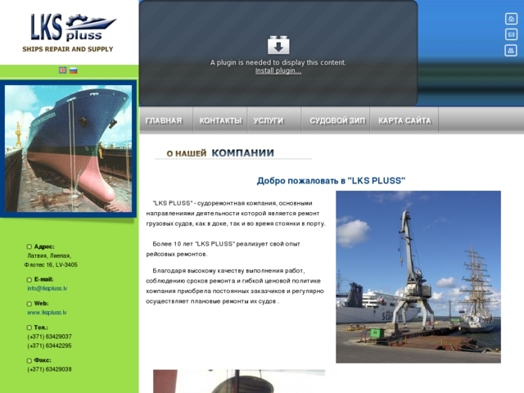Click the phone number (+371) 63429037
This screenshot has width=524, height=393.
[49, 337]
